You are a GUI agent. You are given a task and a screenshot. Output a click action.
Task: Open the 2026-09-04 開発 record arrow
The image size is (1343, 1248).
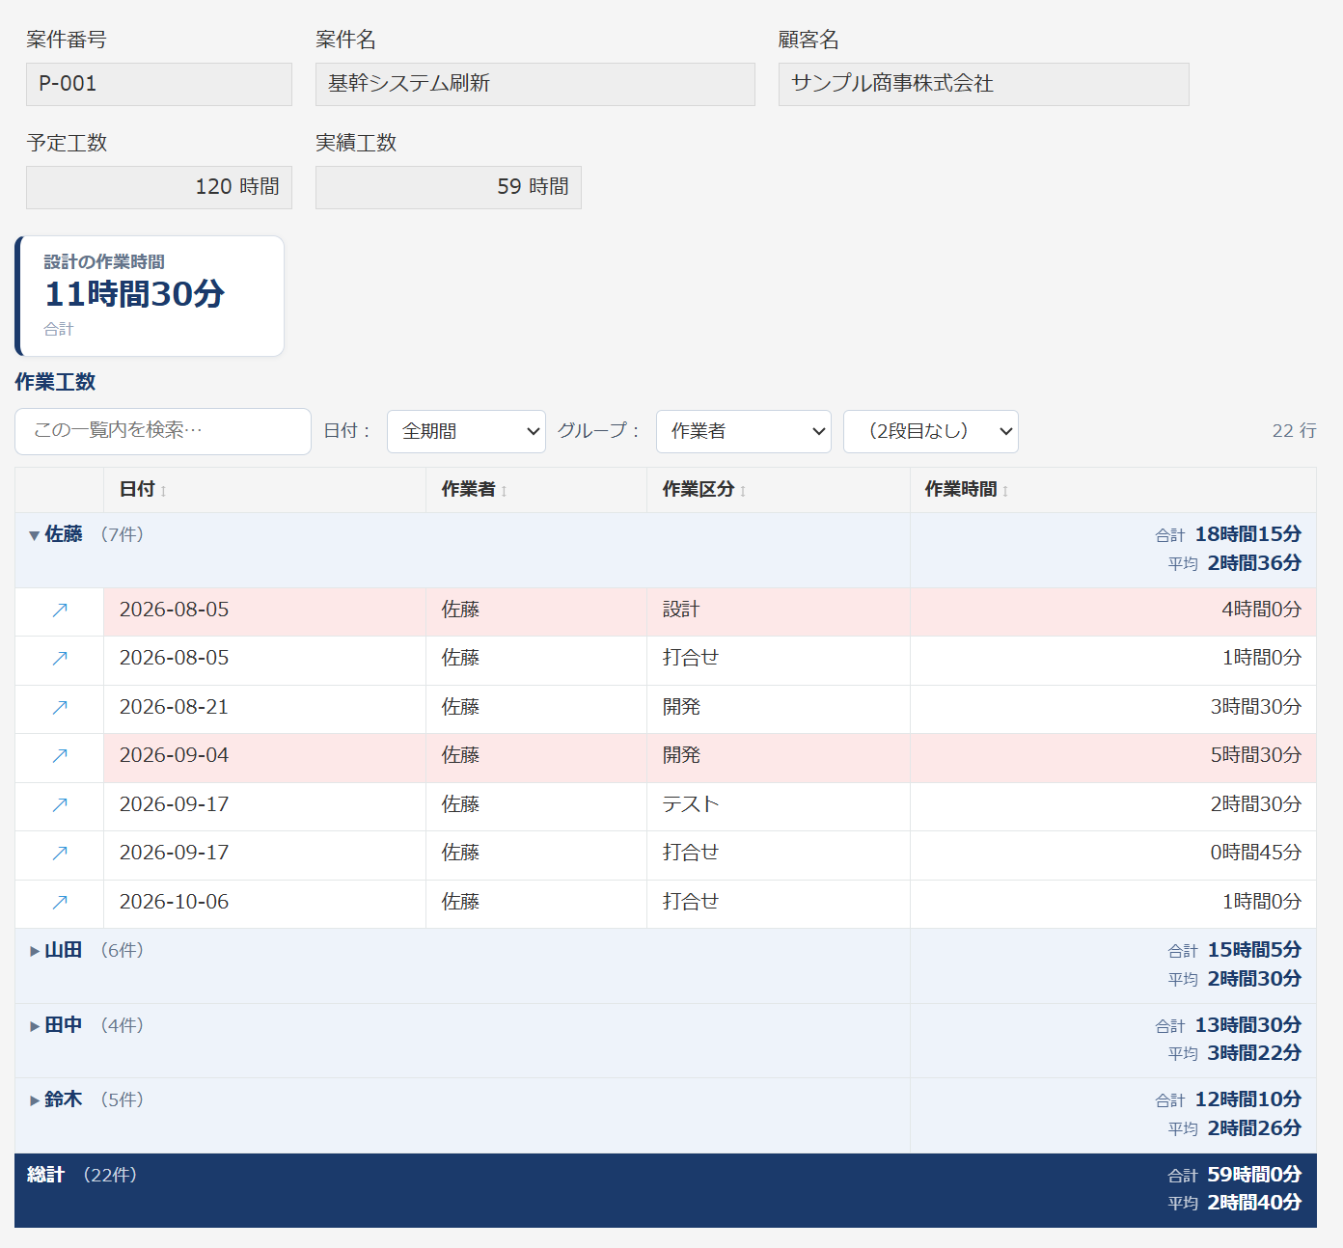[60, 756]
